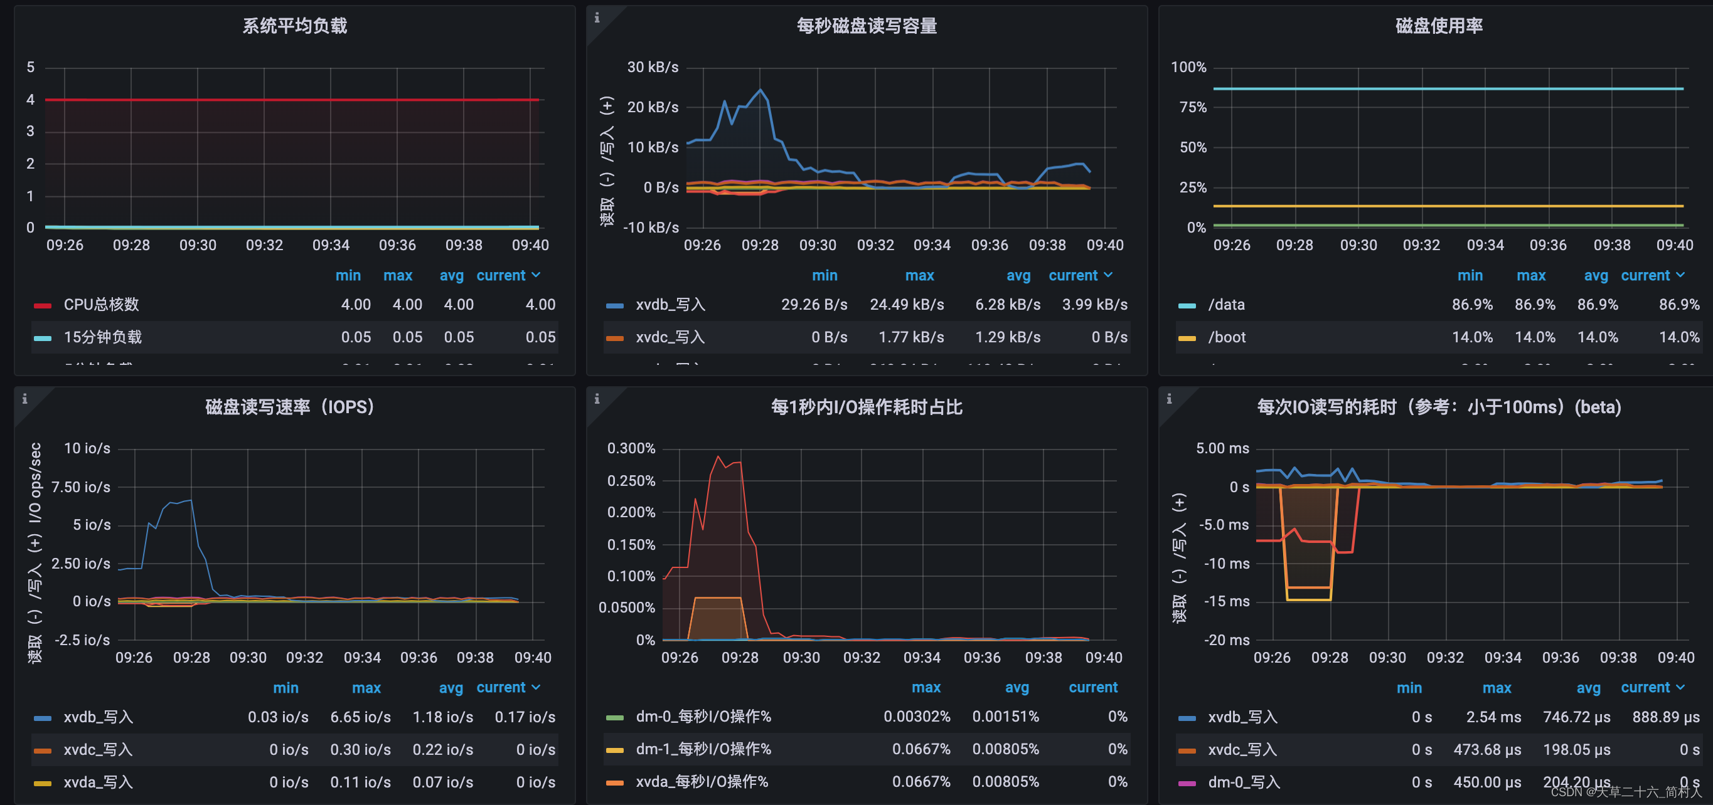Sort 每次IO读写的耗时 legend by max
Viewport: 1713px width, 805px height.
coord(1497,687)
